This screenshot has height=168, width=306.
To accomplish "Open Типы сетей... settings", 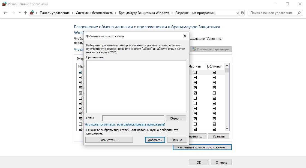I will coord(109,140).
